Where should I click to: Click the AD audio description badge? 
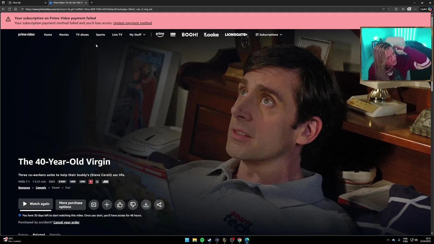[105, 182]
